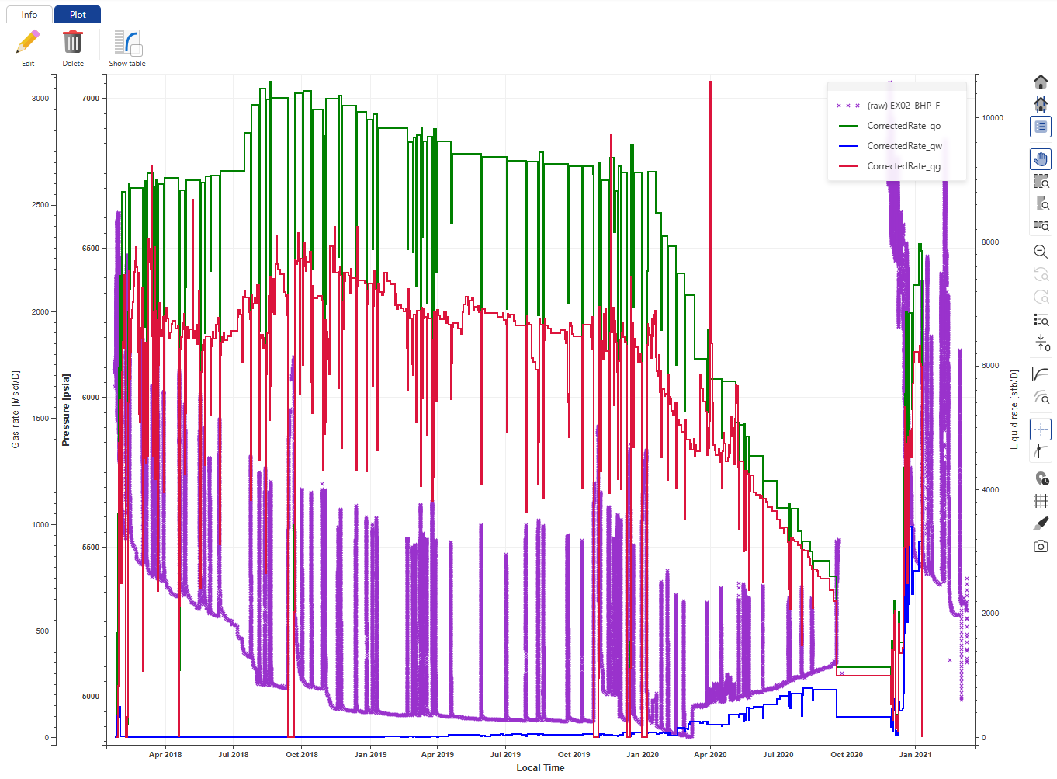Click the (raw) EX02_BHP_F legend entry
The image size is (1057, 779).
pos(903,106)
